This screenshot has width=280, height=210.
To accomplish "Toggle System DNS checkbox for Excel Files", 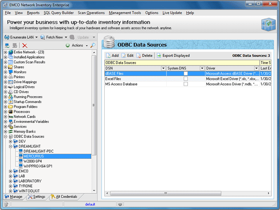I will 186,79.
